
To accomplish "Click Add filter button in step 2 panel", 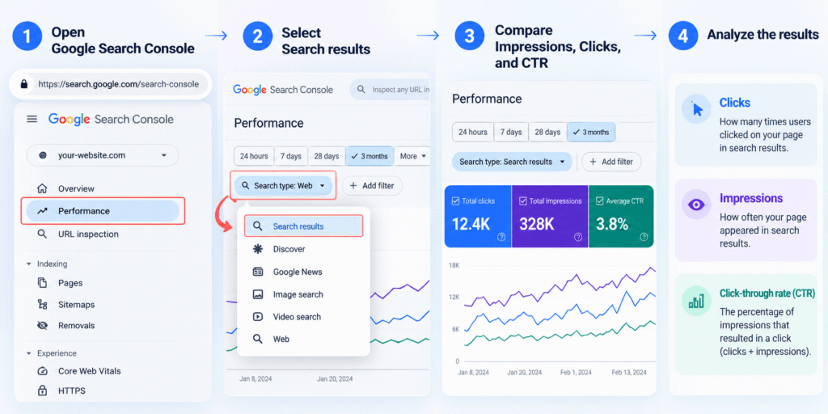I will click(x=372, y=186).
